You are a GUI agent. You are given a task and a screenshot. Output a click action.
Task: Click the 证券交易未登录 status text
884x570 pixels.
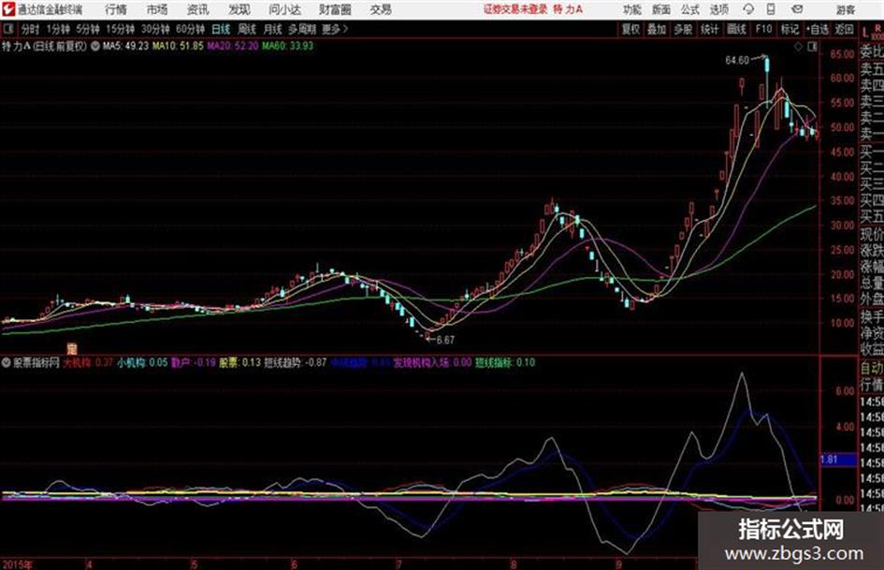(x=515, y=9)
